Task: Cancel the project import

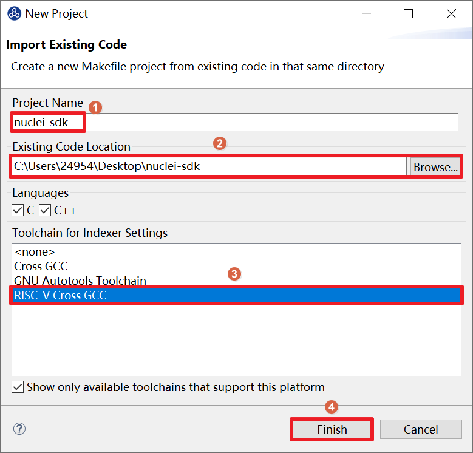Action: [x=420, y=429]
